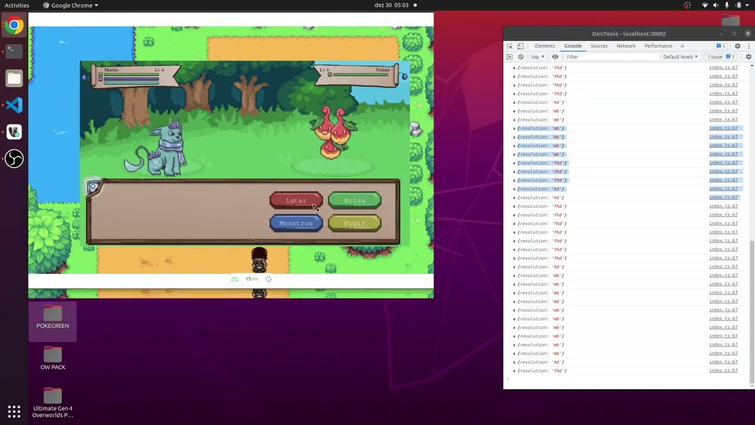Viewport: 755px width, 425px height.
Task: Open the Show Applications grid
Action: 14,411
